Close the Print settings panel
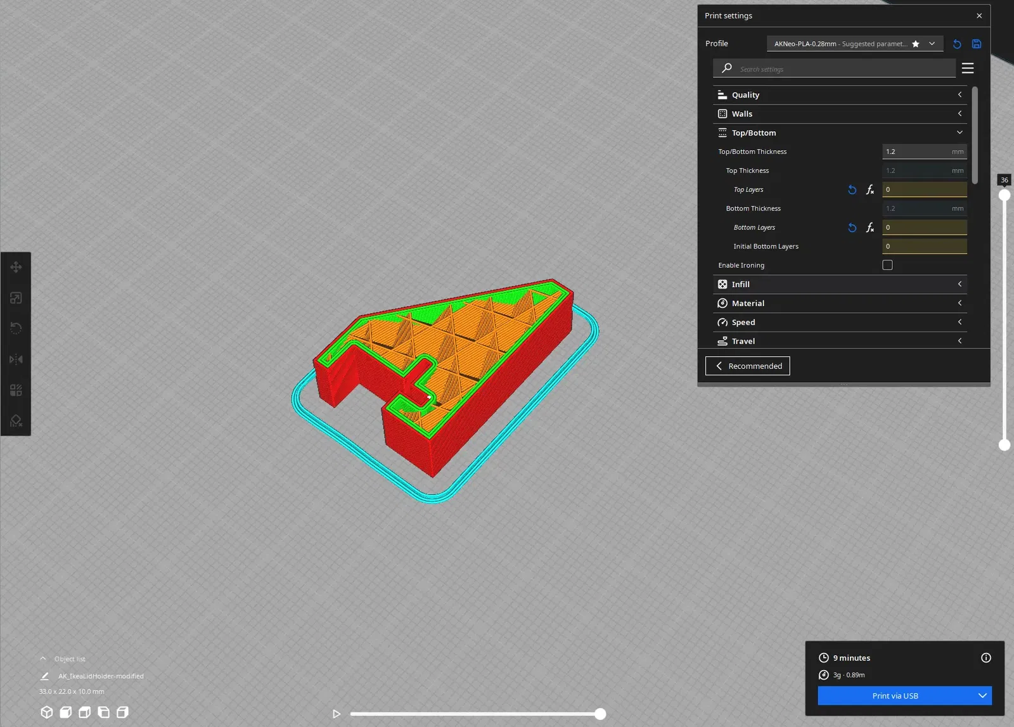 point(979,16)
